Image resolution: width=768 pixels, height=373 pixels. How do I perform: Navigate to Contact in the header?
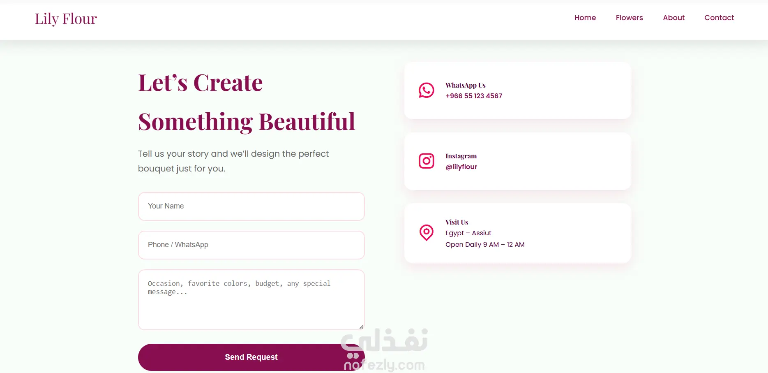(x=719, y=18)
